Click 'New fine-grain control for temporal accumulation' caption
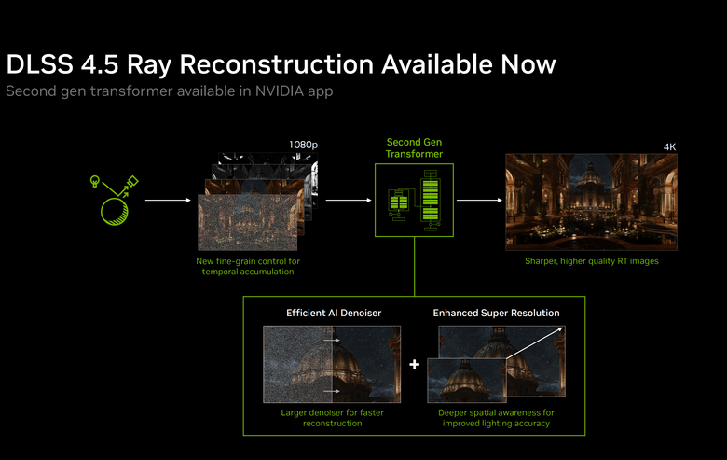727x460 pixels. pyautogui.click(x=248, y=267)
